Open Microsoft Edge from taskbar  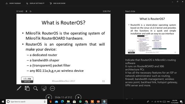pos(62,101)
